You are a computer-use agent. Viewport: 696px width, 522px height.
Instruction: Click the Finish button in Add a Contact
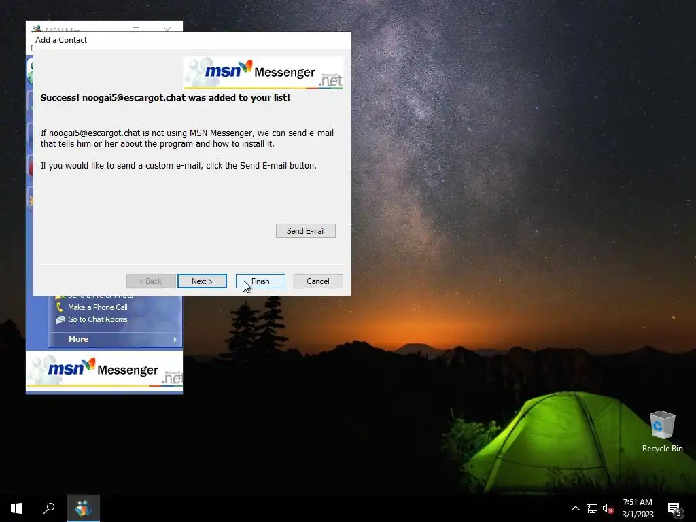click(x=260, y=281)
